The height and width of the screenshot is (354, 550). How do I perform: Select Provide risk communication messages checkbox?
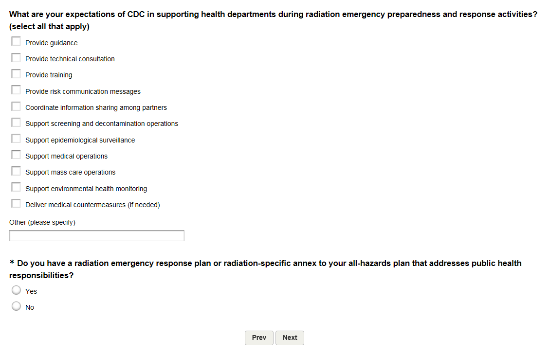[x=16, y=91]
